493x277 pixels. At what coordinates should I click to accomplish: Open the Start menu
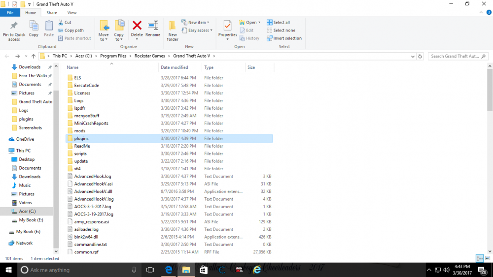click(8, 270)
